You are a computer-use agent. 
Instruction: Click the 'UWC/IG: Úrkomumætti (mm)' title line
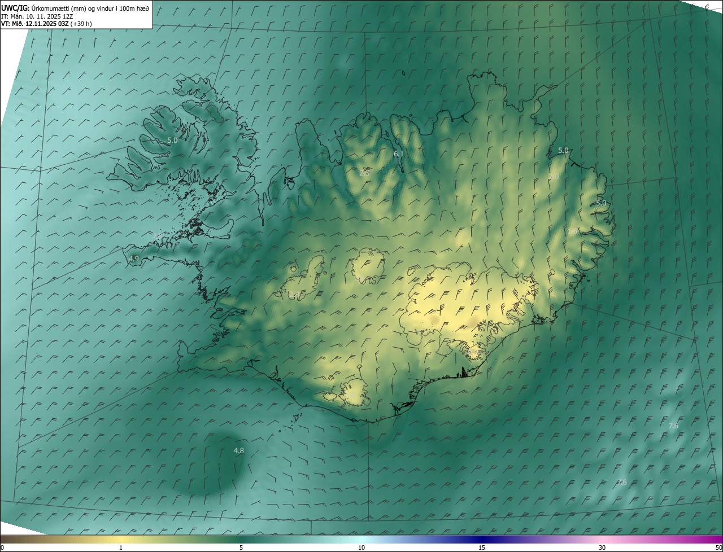75,8
